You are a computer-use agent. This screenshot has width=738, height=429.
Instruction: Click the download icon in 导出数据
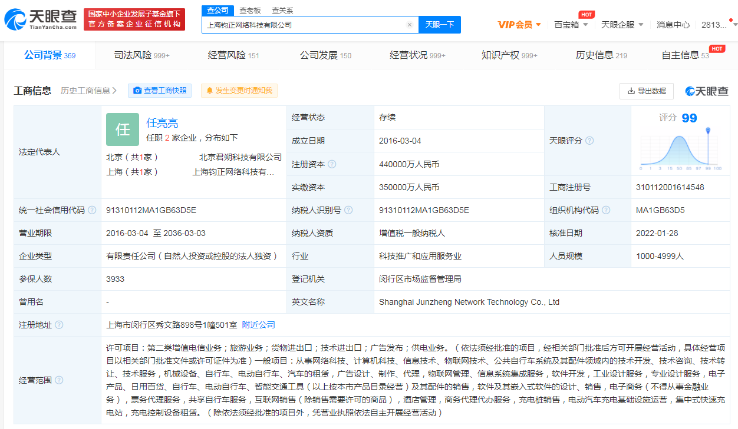coord(631,91)
